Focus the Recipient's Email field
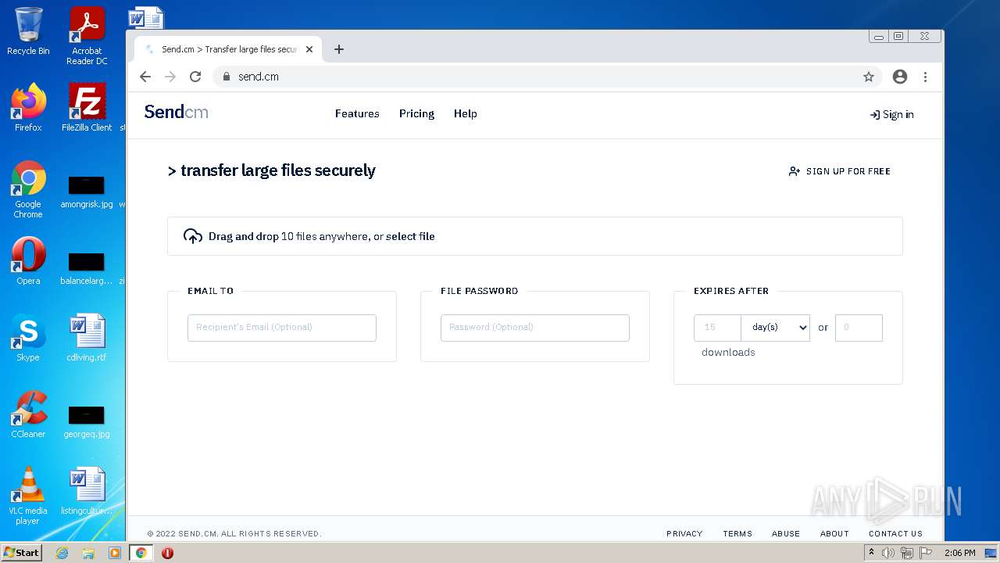Image resolution: width=1000 pixels, height=563 pixels. [x=282, y=328]
